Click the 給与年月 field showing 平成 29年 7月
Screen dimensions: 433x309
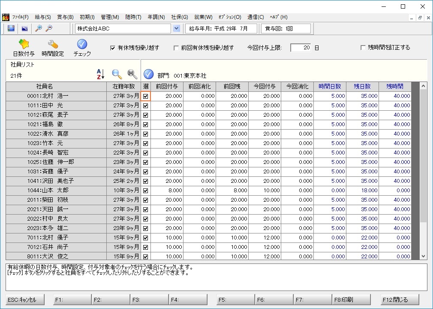(x=221, y=28)
